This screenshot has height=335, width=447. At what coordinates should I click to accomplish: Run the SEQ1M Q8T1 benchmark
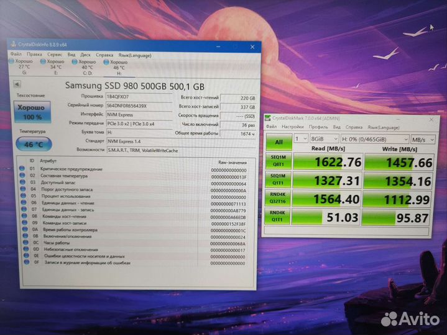pos(279,161)
